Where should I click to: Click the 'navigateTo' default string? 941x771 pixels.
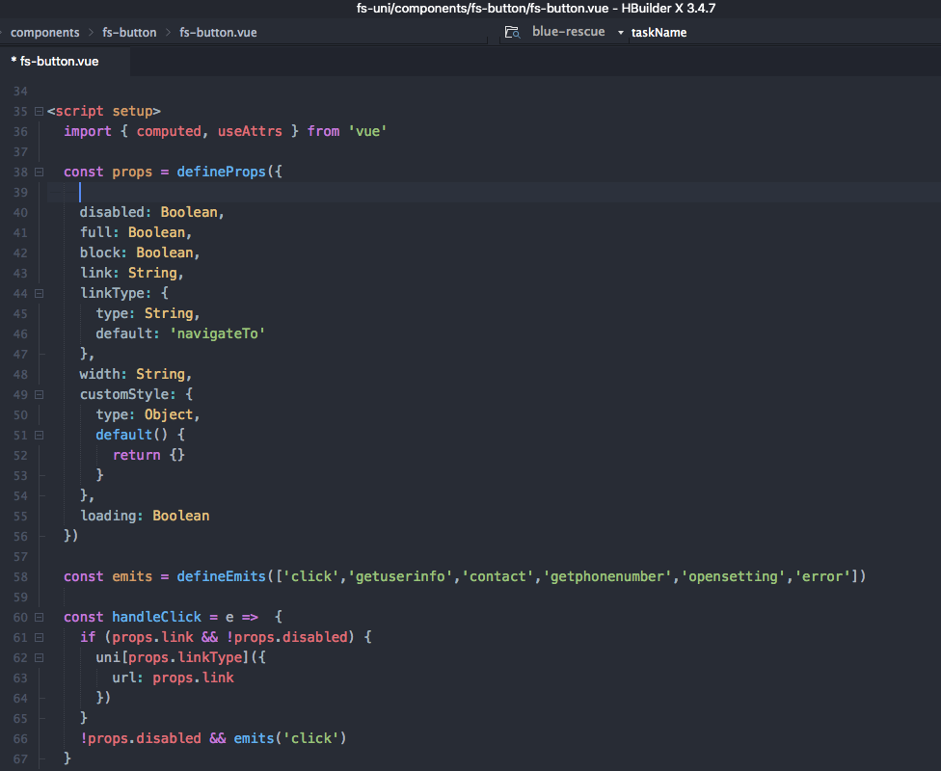coord(217,333)
